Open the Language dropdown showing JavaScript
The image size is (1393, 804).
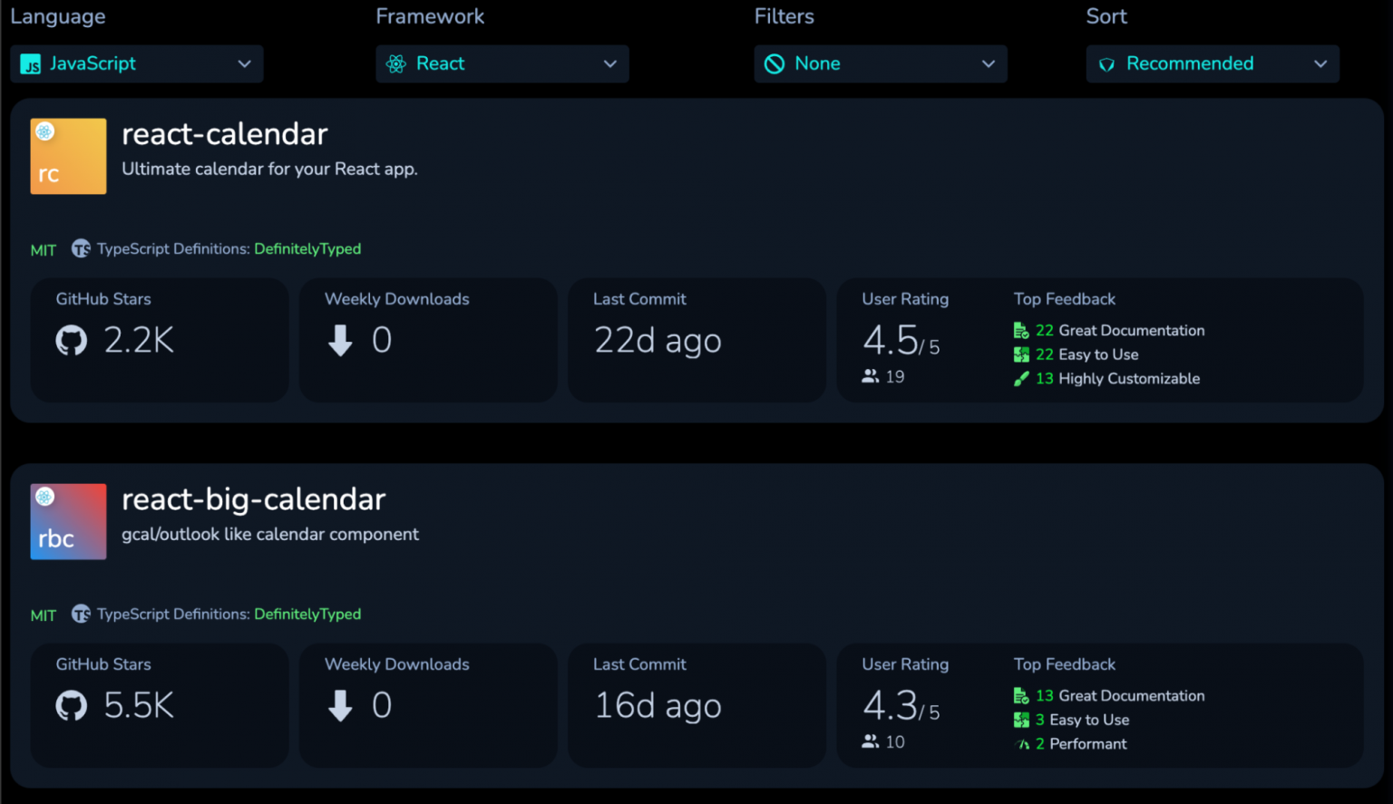[137, 63]
